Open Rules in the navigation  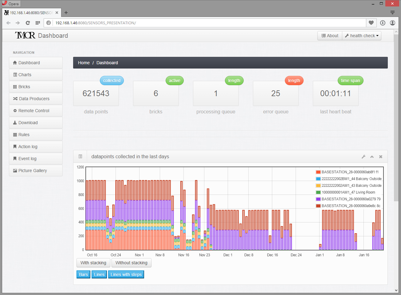pyautogui.click(x=36, y=135)
